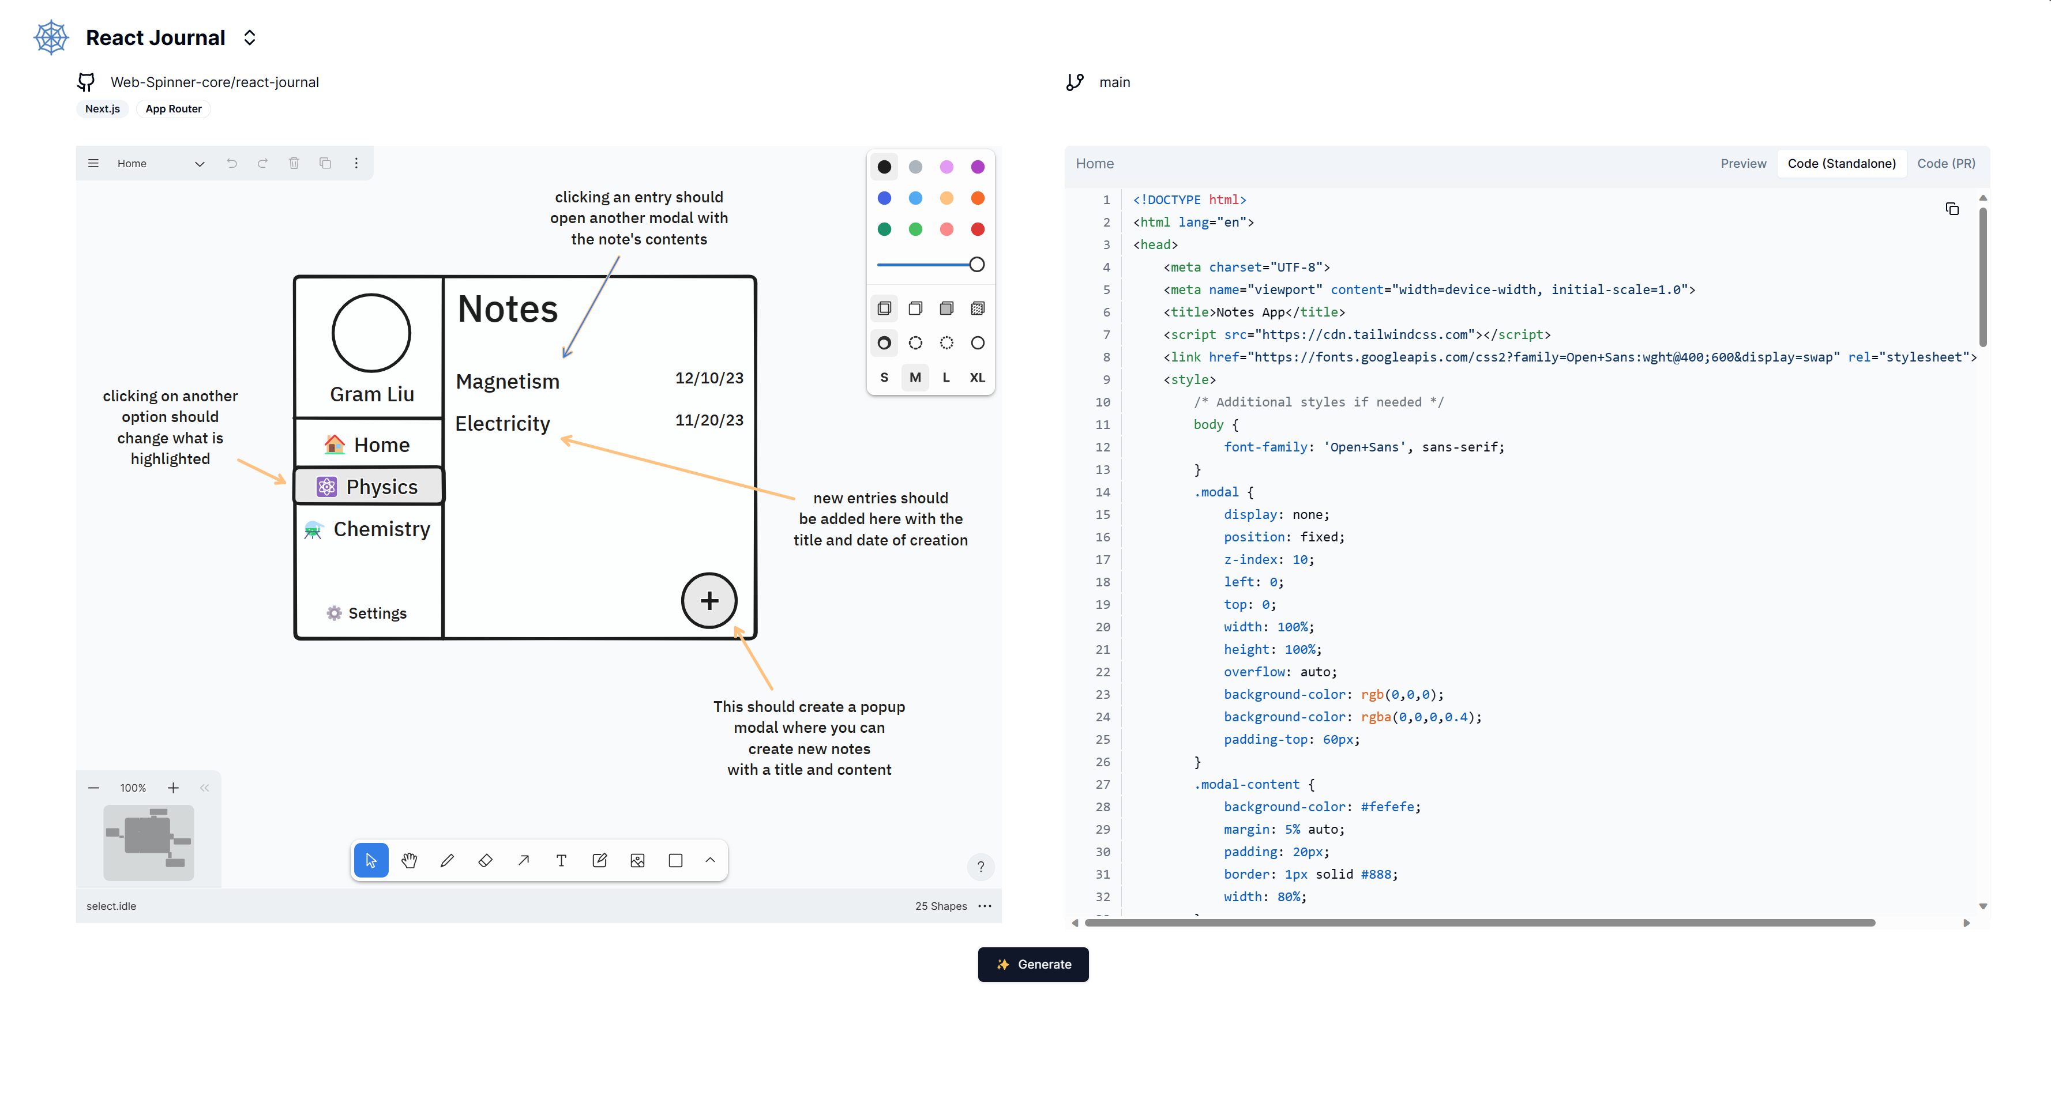2051x1107 pixels.
Task: Choose the pattern fill style option
Action: [x=978, y=309]
